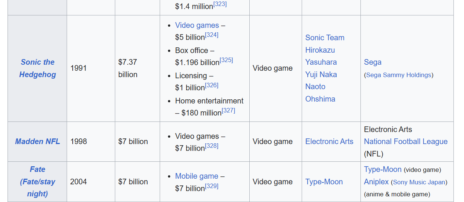Jump to footnote 326

tap(212, 85)
